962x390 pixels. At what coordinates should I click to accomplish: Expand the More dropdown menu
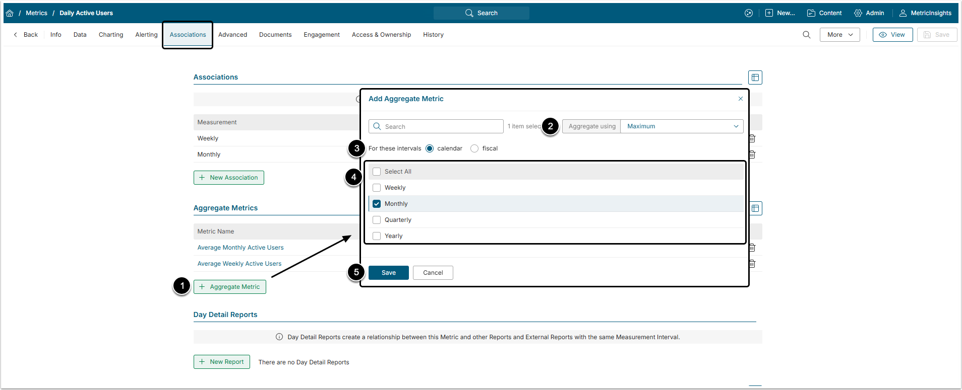point(839,35)
